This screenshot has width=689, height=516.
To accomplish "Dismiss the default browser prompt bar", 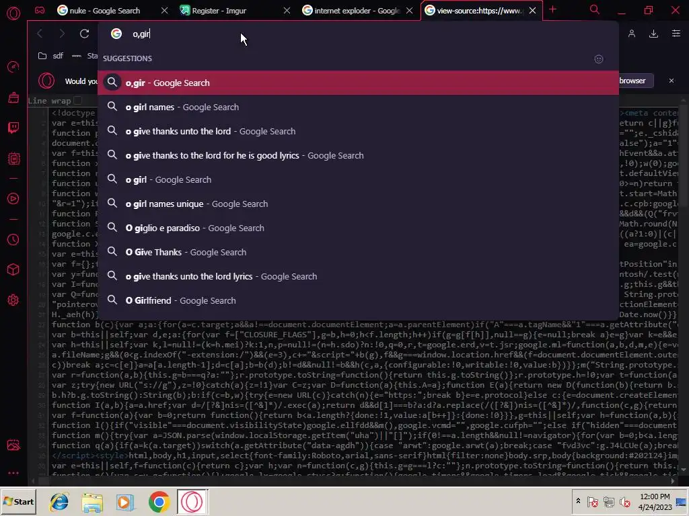I will coord(671,81).
